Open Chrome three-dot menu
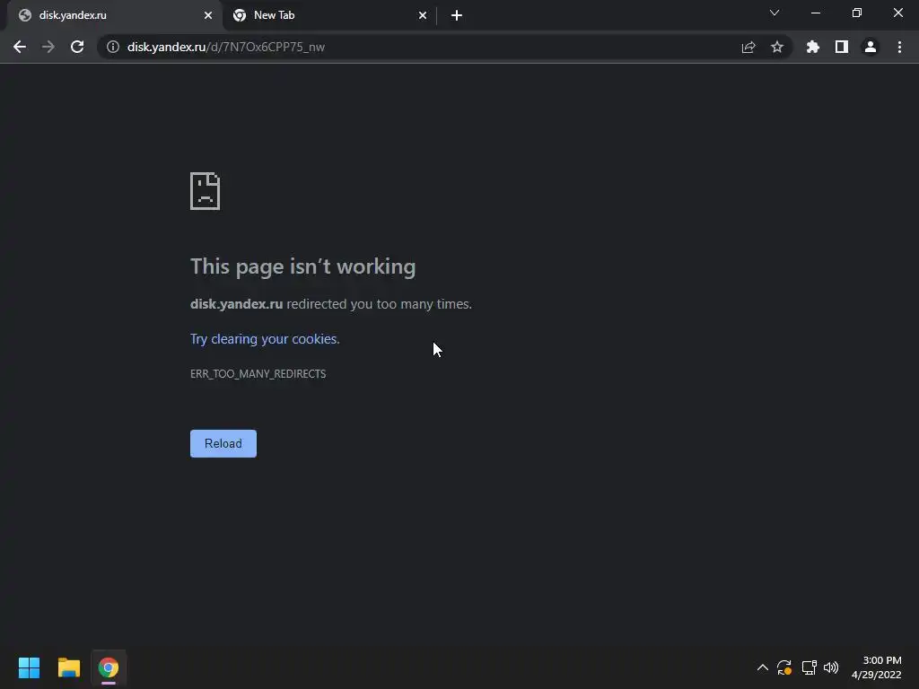The width and height of the screenshot is (919, 689). [x=899, y=47]
